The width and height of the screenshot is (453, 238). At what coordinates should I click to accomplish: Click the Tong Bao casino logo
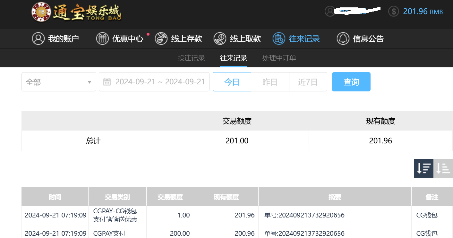[x=76, y=12]
